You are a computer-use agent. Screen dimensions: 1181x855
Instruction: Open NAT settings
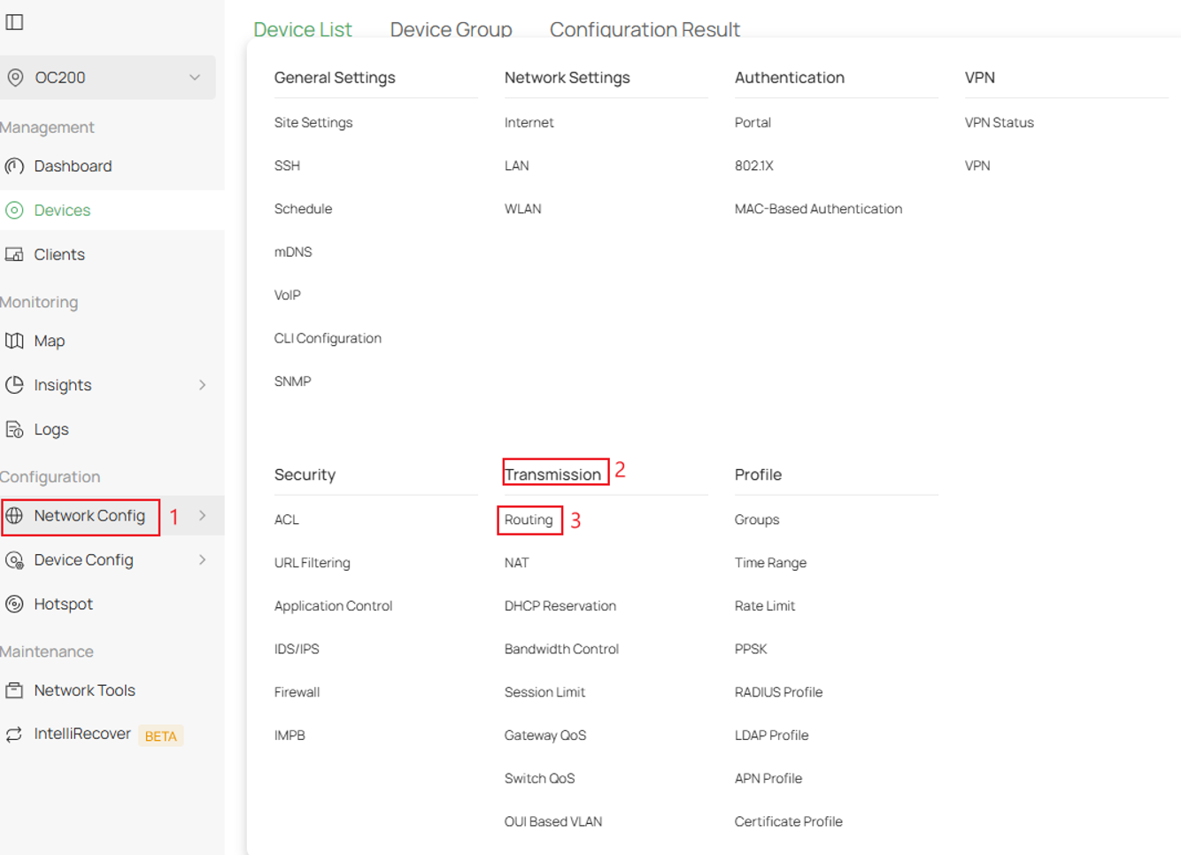516,563
